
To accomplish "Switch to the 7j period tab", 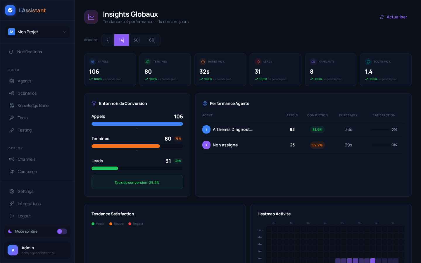I will coord(108,40).
